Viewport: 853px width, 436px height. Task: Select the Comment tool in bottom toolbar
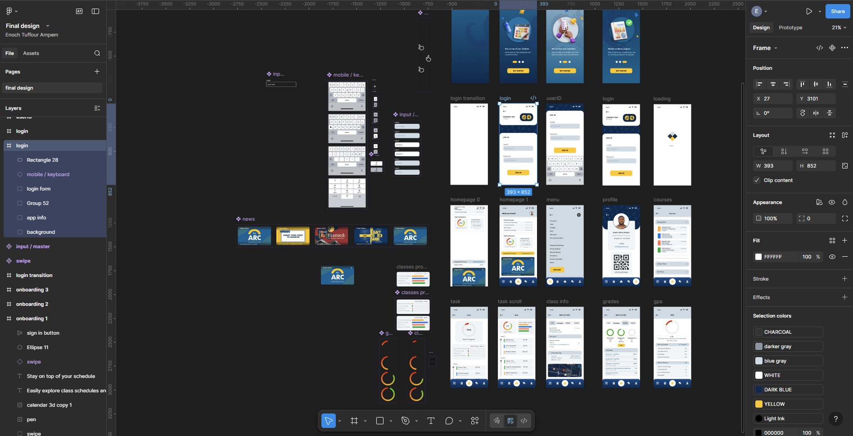pos(449,421)
